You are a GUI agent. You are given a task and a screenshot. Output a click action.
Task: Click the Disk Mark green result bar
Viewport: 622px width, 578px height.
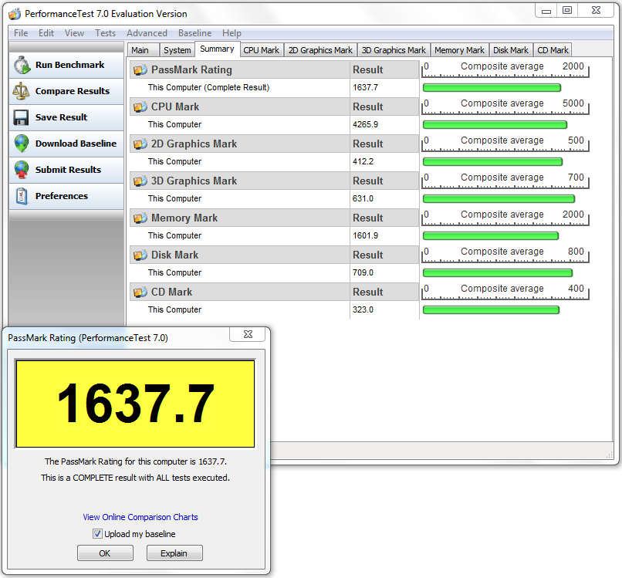[x=498, y=272]
